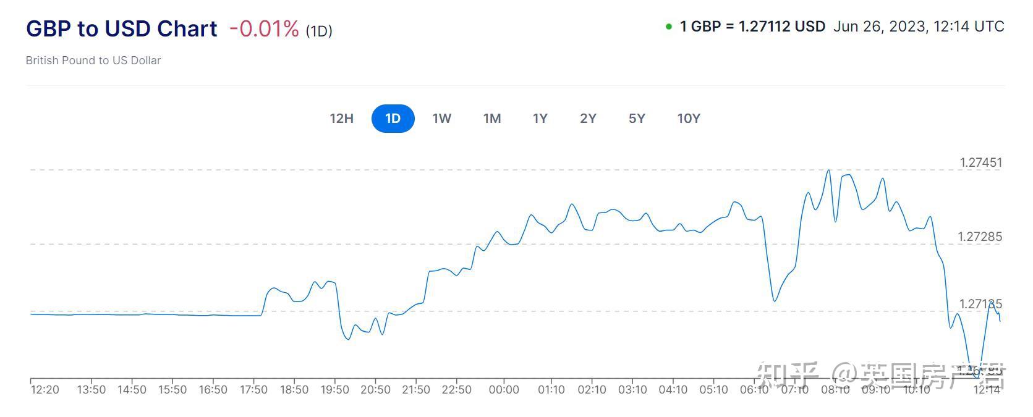The width and height of the screenshot is (1033, 417).
Task: Choose the 5Y range option
Action: pyautogui.click(x=637, y=119)
